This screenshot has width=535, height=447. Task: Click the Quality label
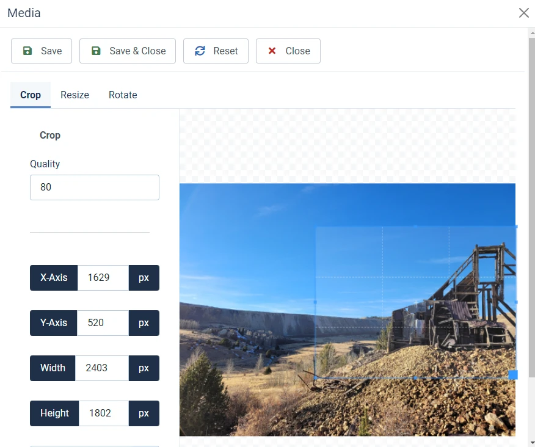pos(45,164)
